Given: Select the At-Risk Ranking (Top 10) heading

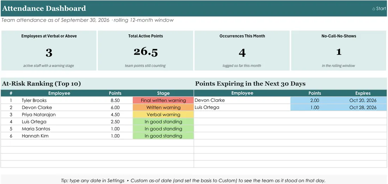Looking at the screenshot, I should [x=41, y=84].
